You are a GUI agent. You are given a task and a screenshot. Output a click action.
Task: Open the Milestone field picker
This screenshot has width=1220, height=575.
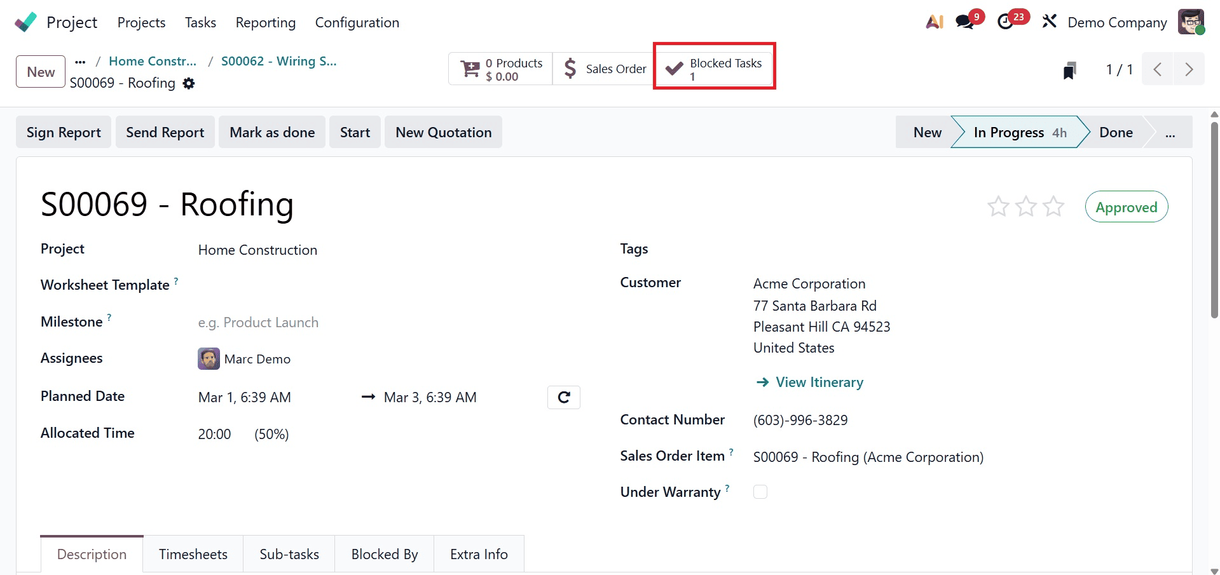(257, 322)
